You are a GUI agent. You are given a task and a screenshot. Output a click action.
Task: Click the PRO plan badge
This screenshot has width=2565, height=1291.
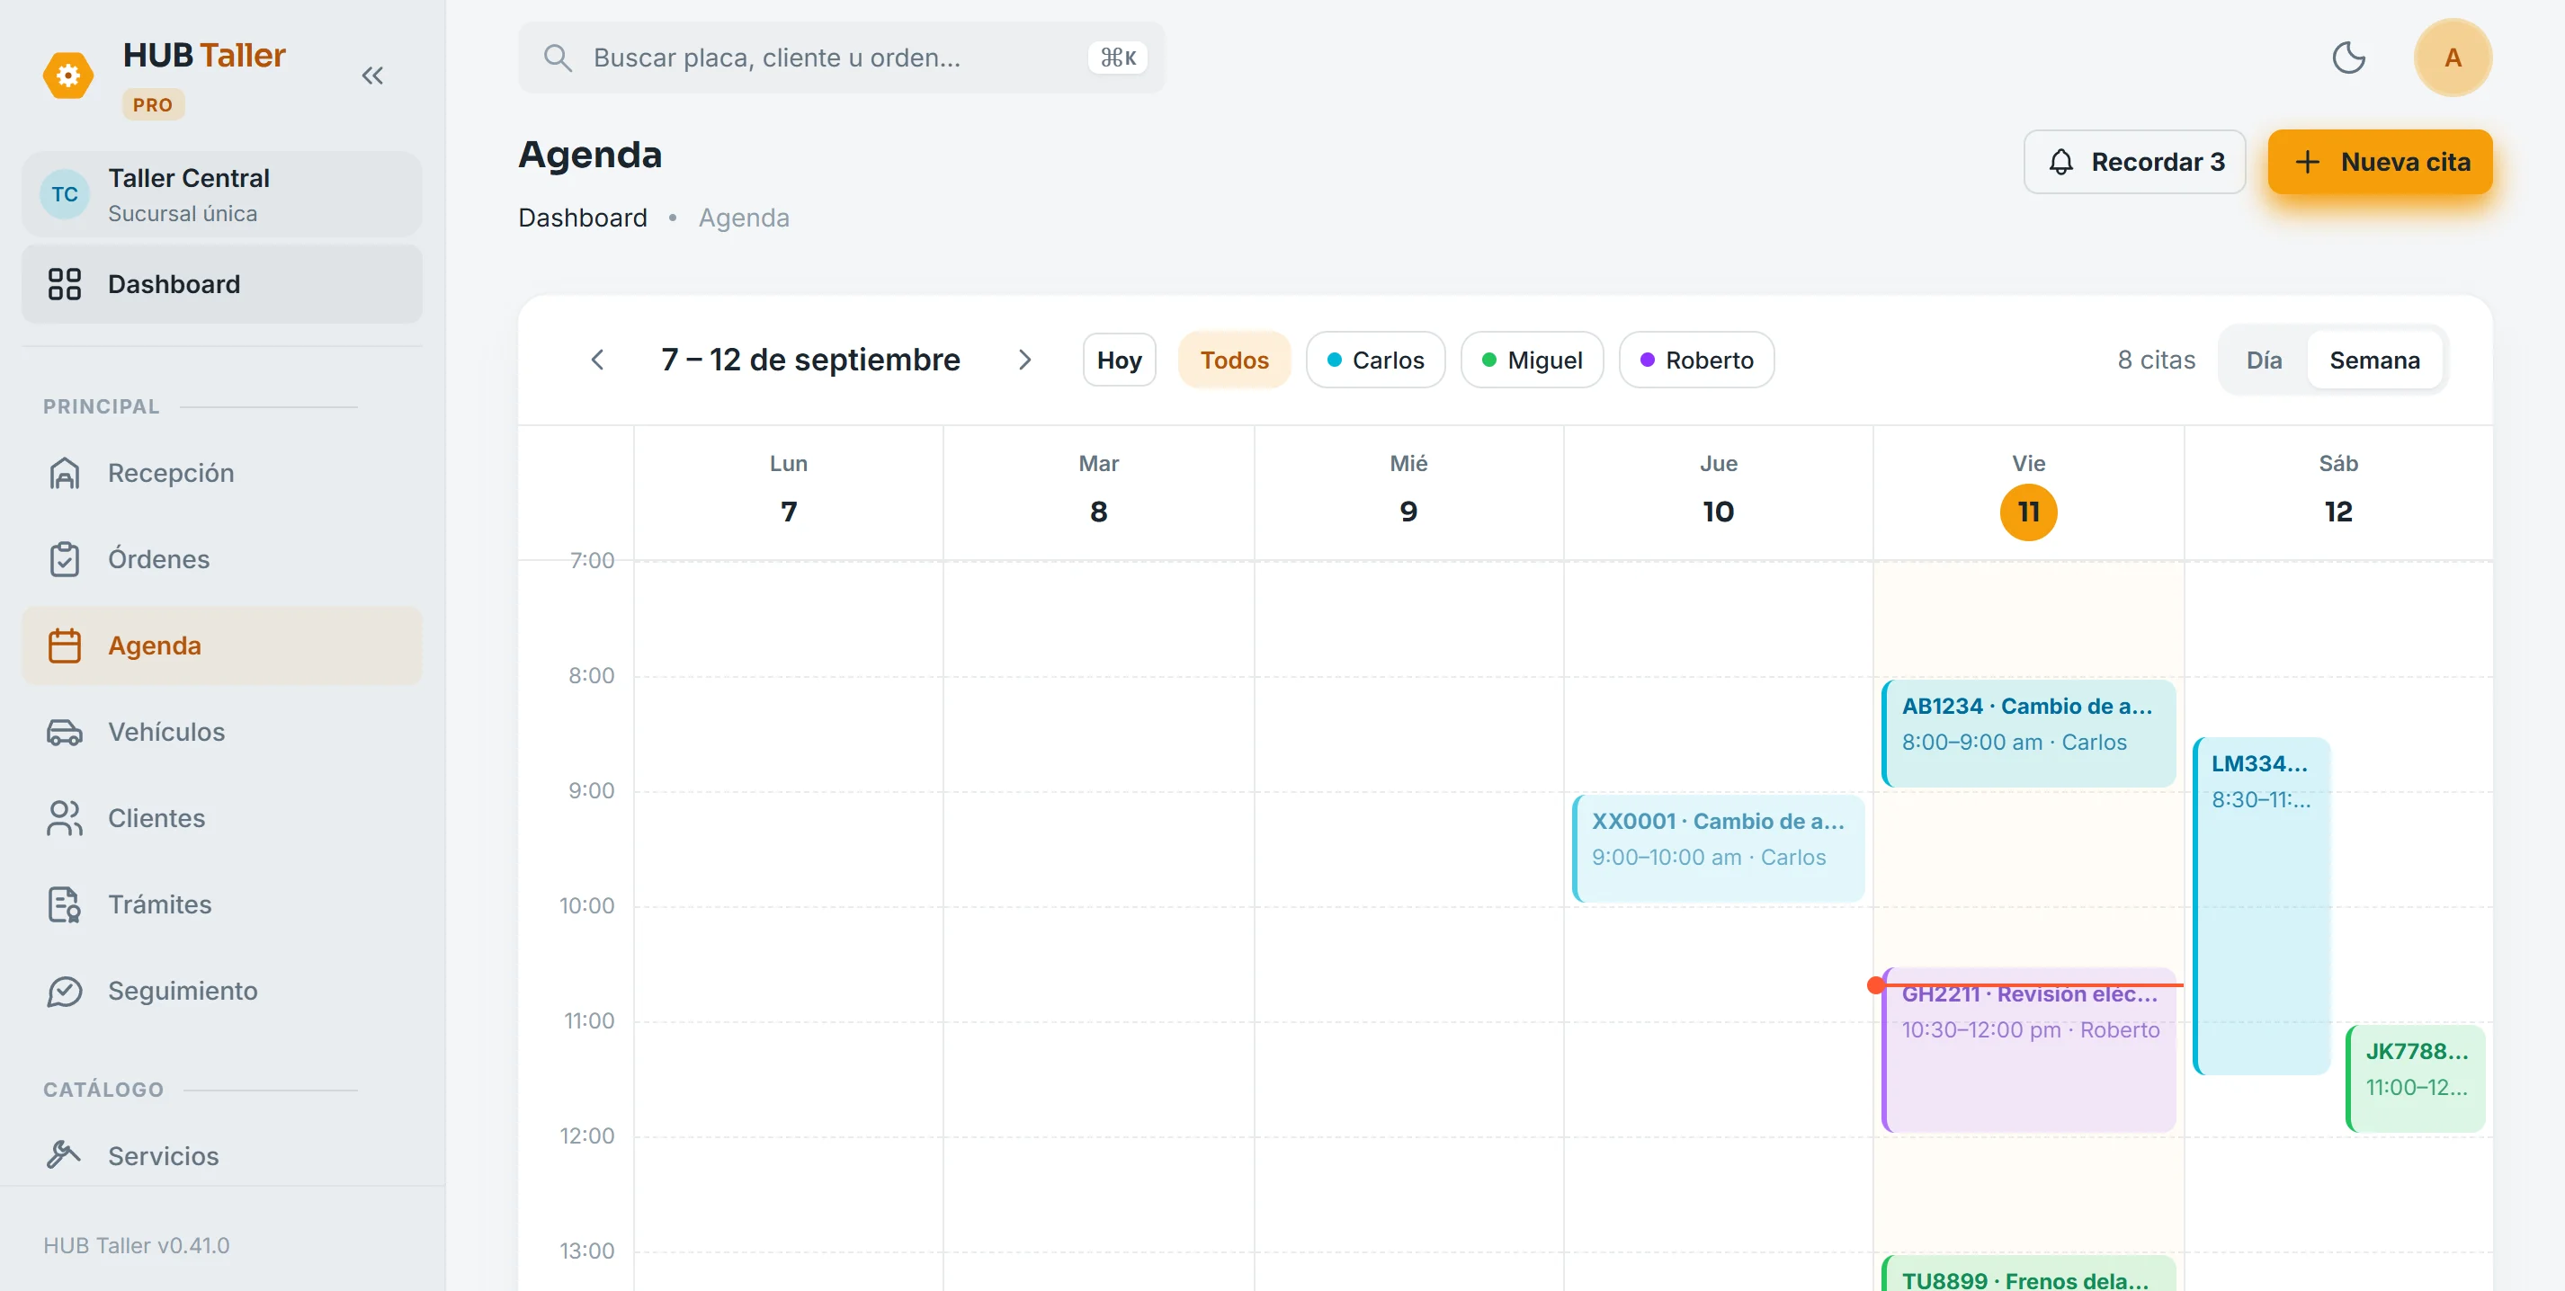152,104
